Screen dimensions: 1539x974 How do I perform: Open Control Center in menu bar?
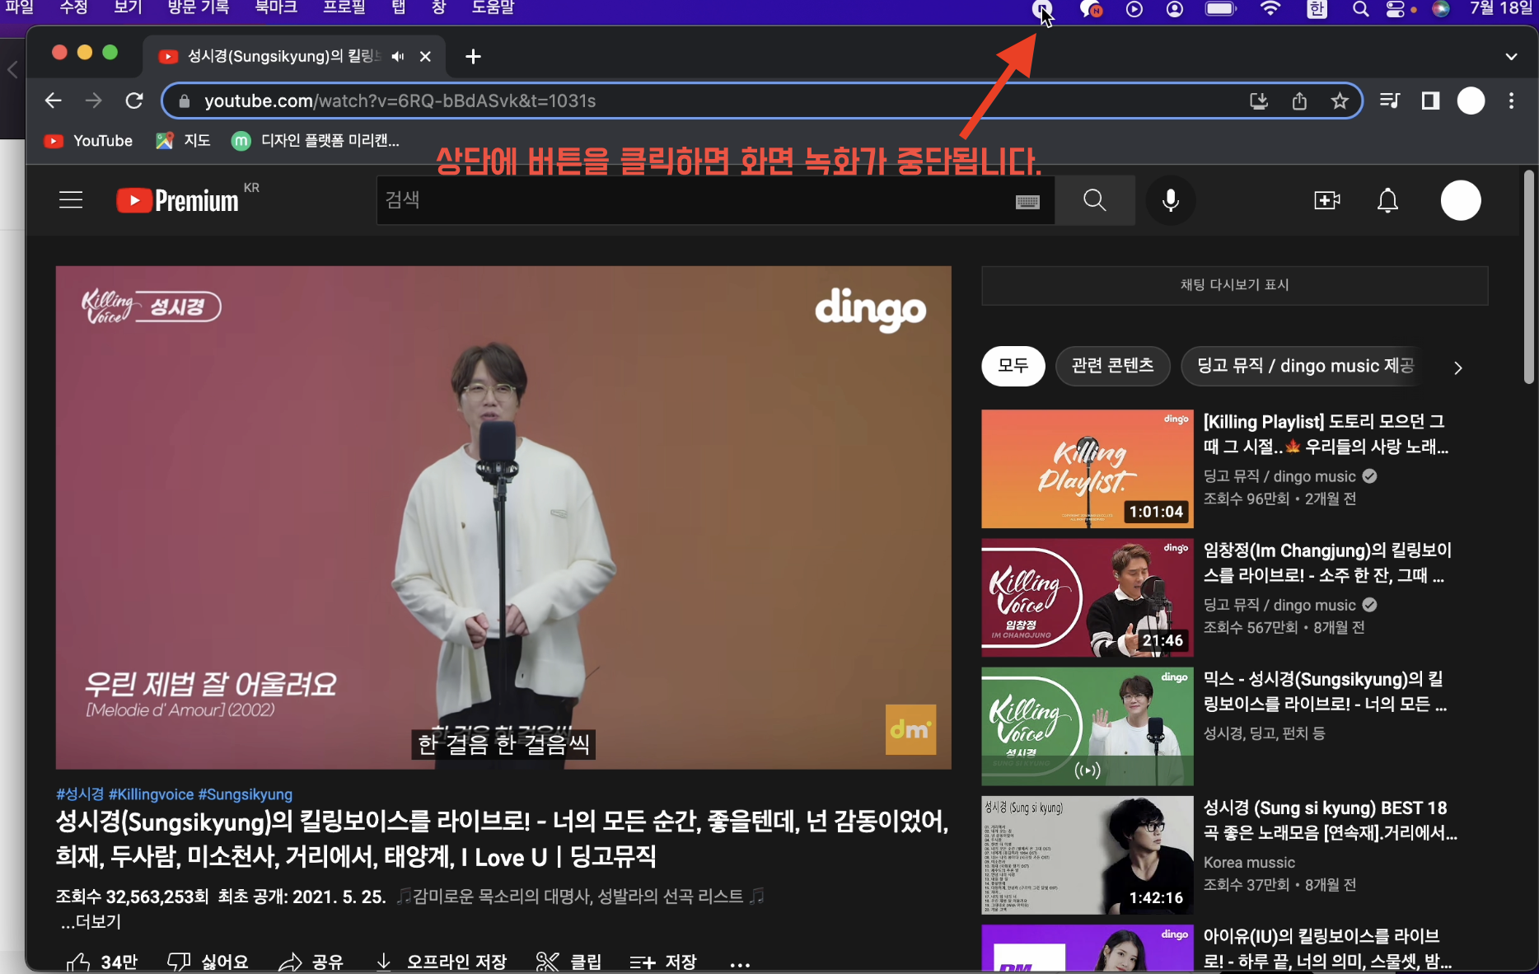coord(1396,9)
